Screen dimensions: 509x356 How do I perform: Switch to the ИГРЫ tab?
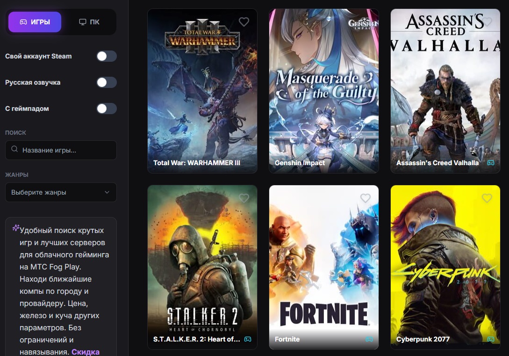(35, 22)
